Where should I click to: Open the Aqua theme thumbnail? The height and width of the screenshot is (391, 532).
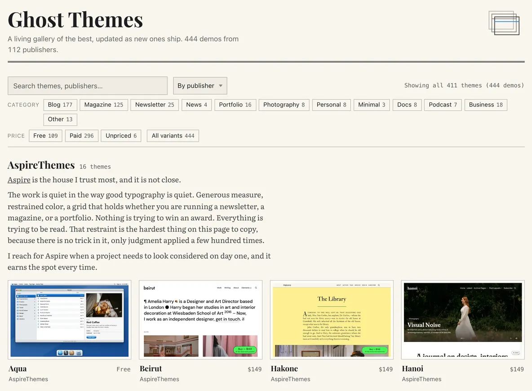(70, 320)
